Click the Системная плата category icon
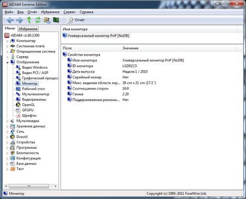The width and height of the screenshot is (246, 199). tap(13, 46)
